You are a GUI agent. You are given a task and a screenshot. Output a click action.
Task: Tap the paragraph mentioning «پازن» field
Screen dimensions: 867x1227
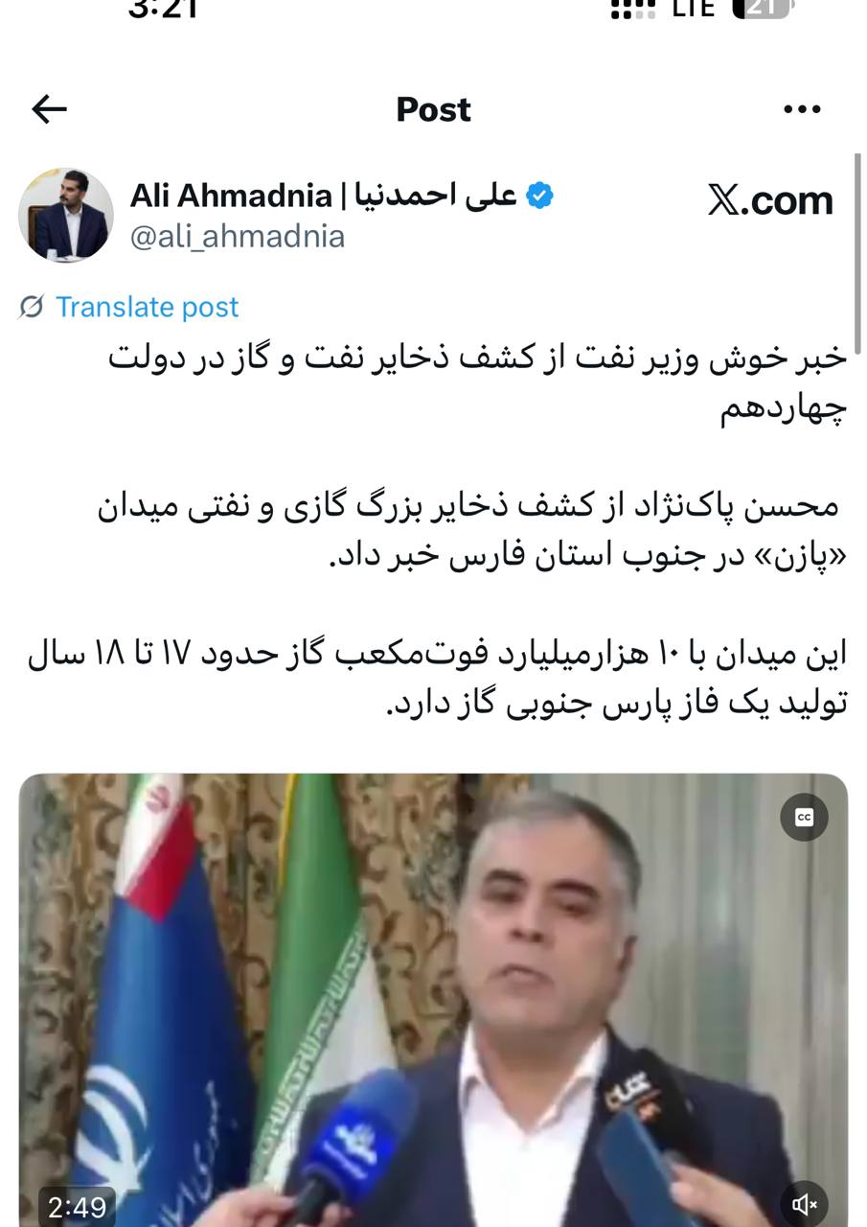coord(468,532)
